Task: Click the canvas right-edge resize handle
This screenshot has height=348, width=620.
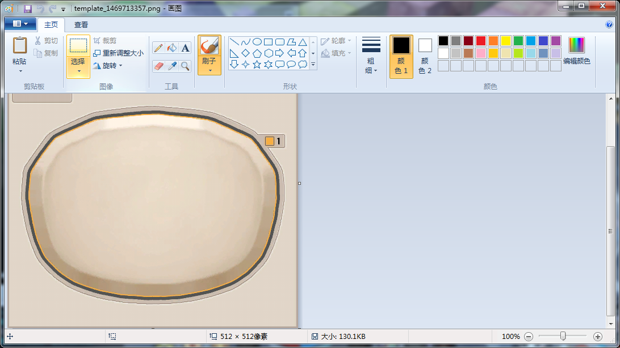Action: [x=299, y=183]
